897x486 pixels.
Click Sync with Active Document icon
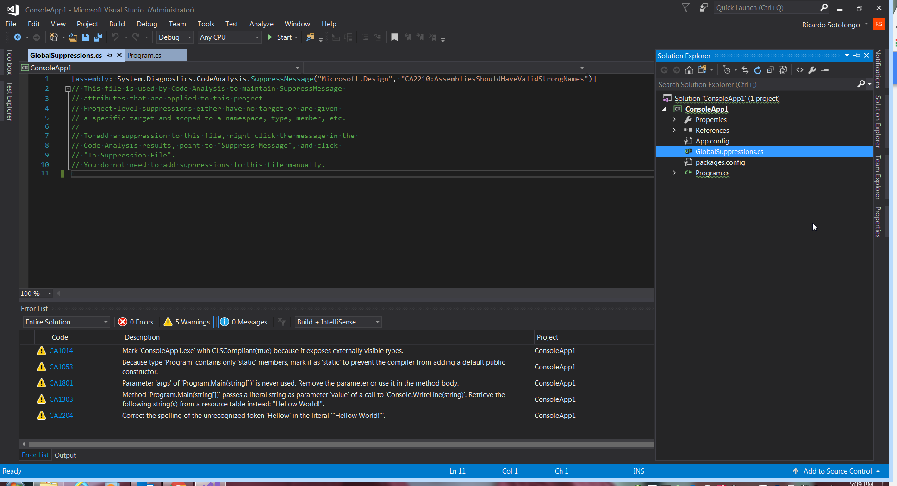click(x=745, y=70)
